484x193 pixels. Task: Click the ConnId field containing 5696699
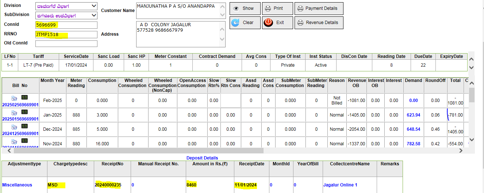[x=66, y=25]
